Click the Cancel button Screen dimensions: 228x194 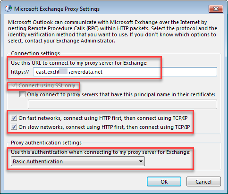point(203,182)
